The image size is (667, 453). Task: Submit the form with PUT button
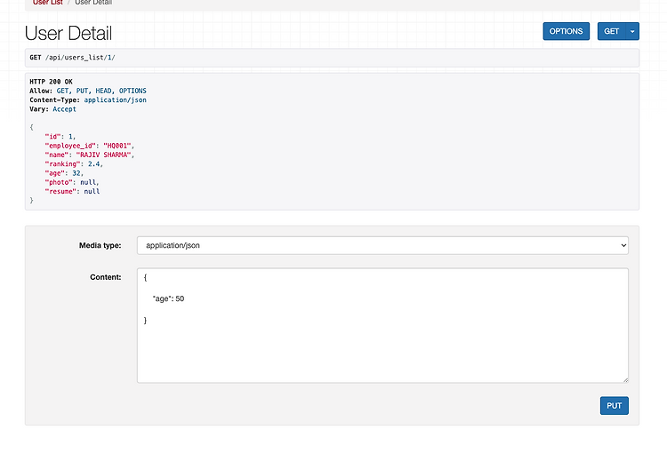(x=614, y=405)
